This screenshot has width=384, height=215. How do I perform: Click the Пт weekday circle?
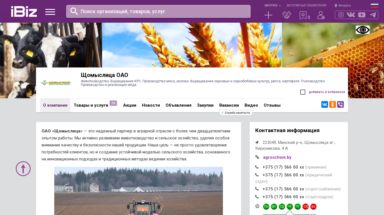click(x=298, y=207)
